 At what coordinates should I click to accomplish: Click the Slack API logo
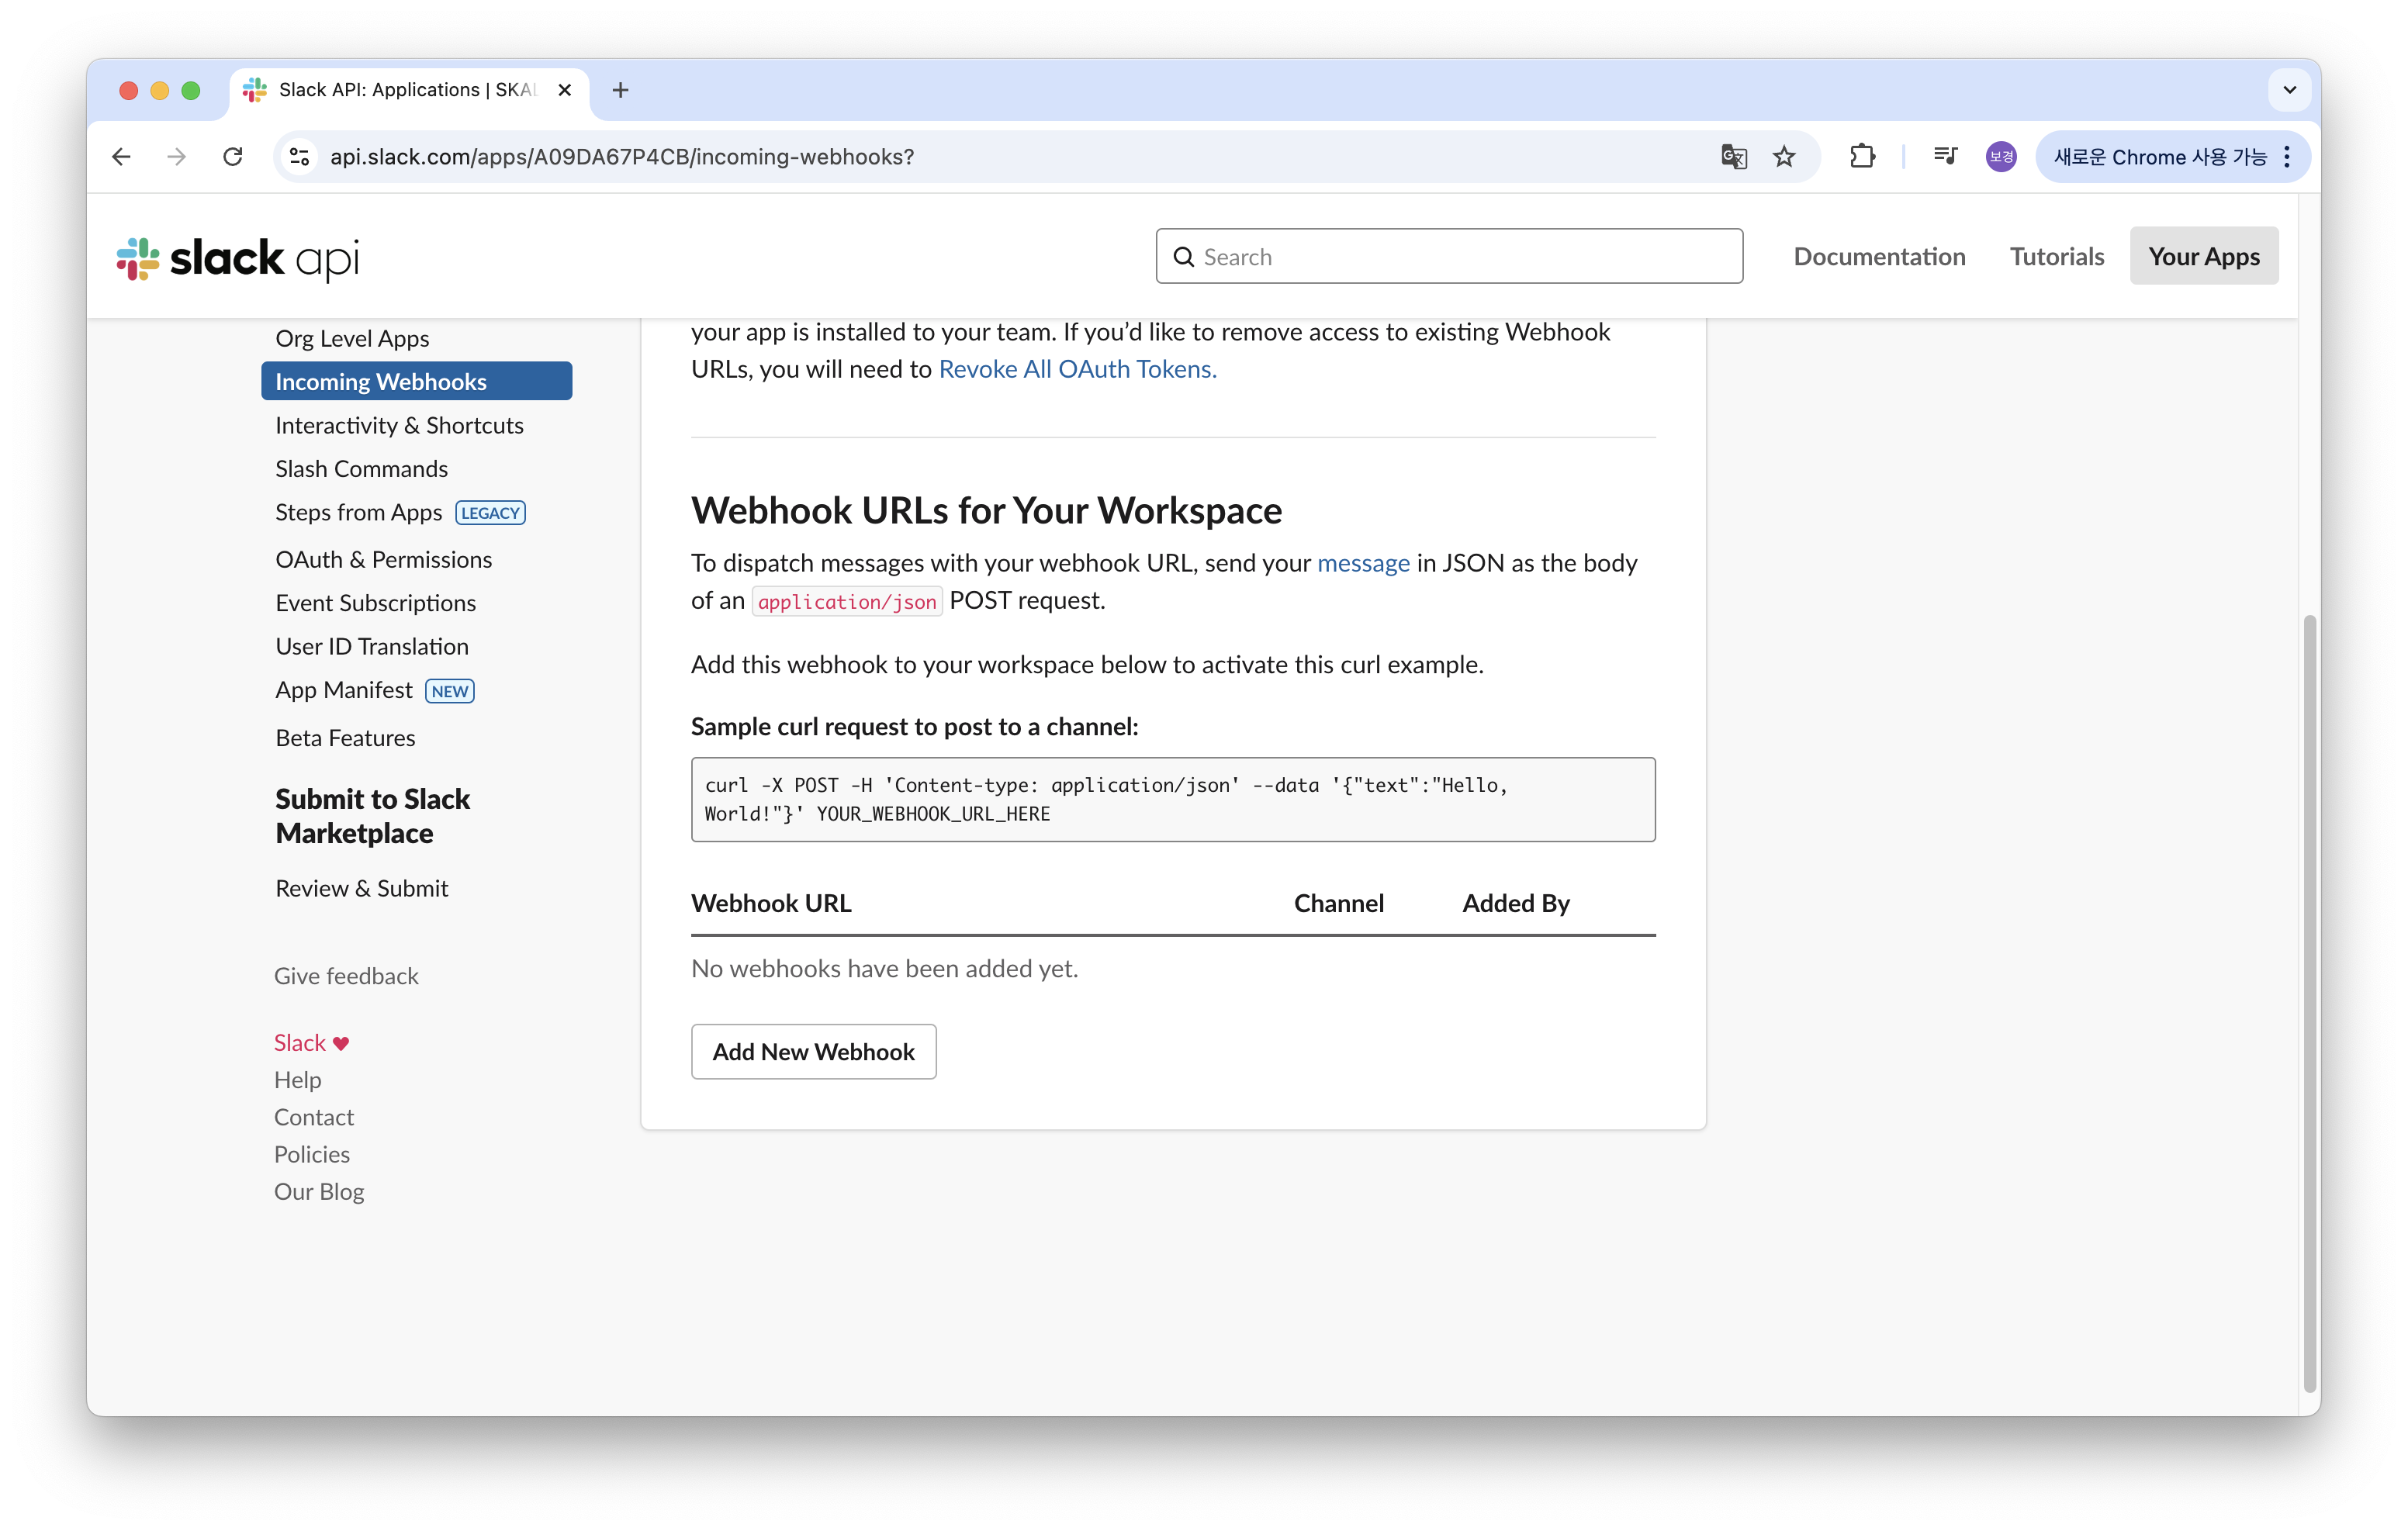(237, 258)
